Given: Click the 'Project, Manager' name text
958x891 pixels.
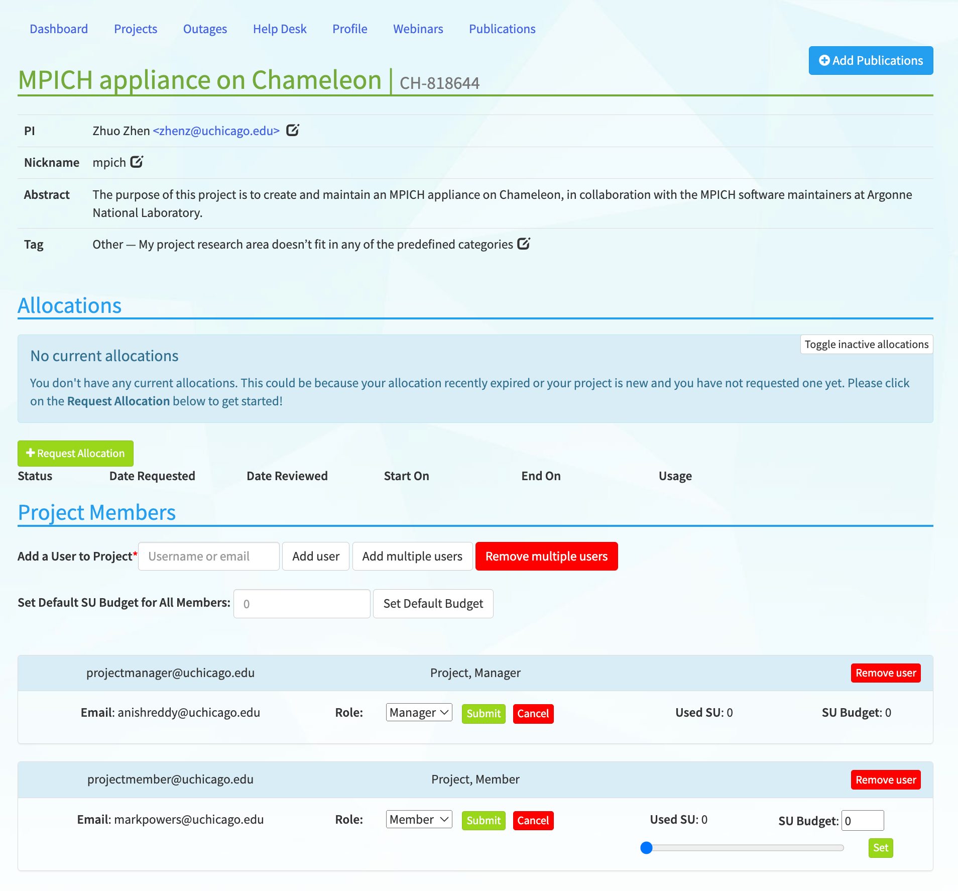Looking at the screenshot, I should pos(475,673).
